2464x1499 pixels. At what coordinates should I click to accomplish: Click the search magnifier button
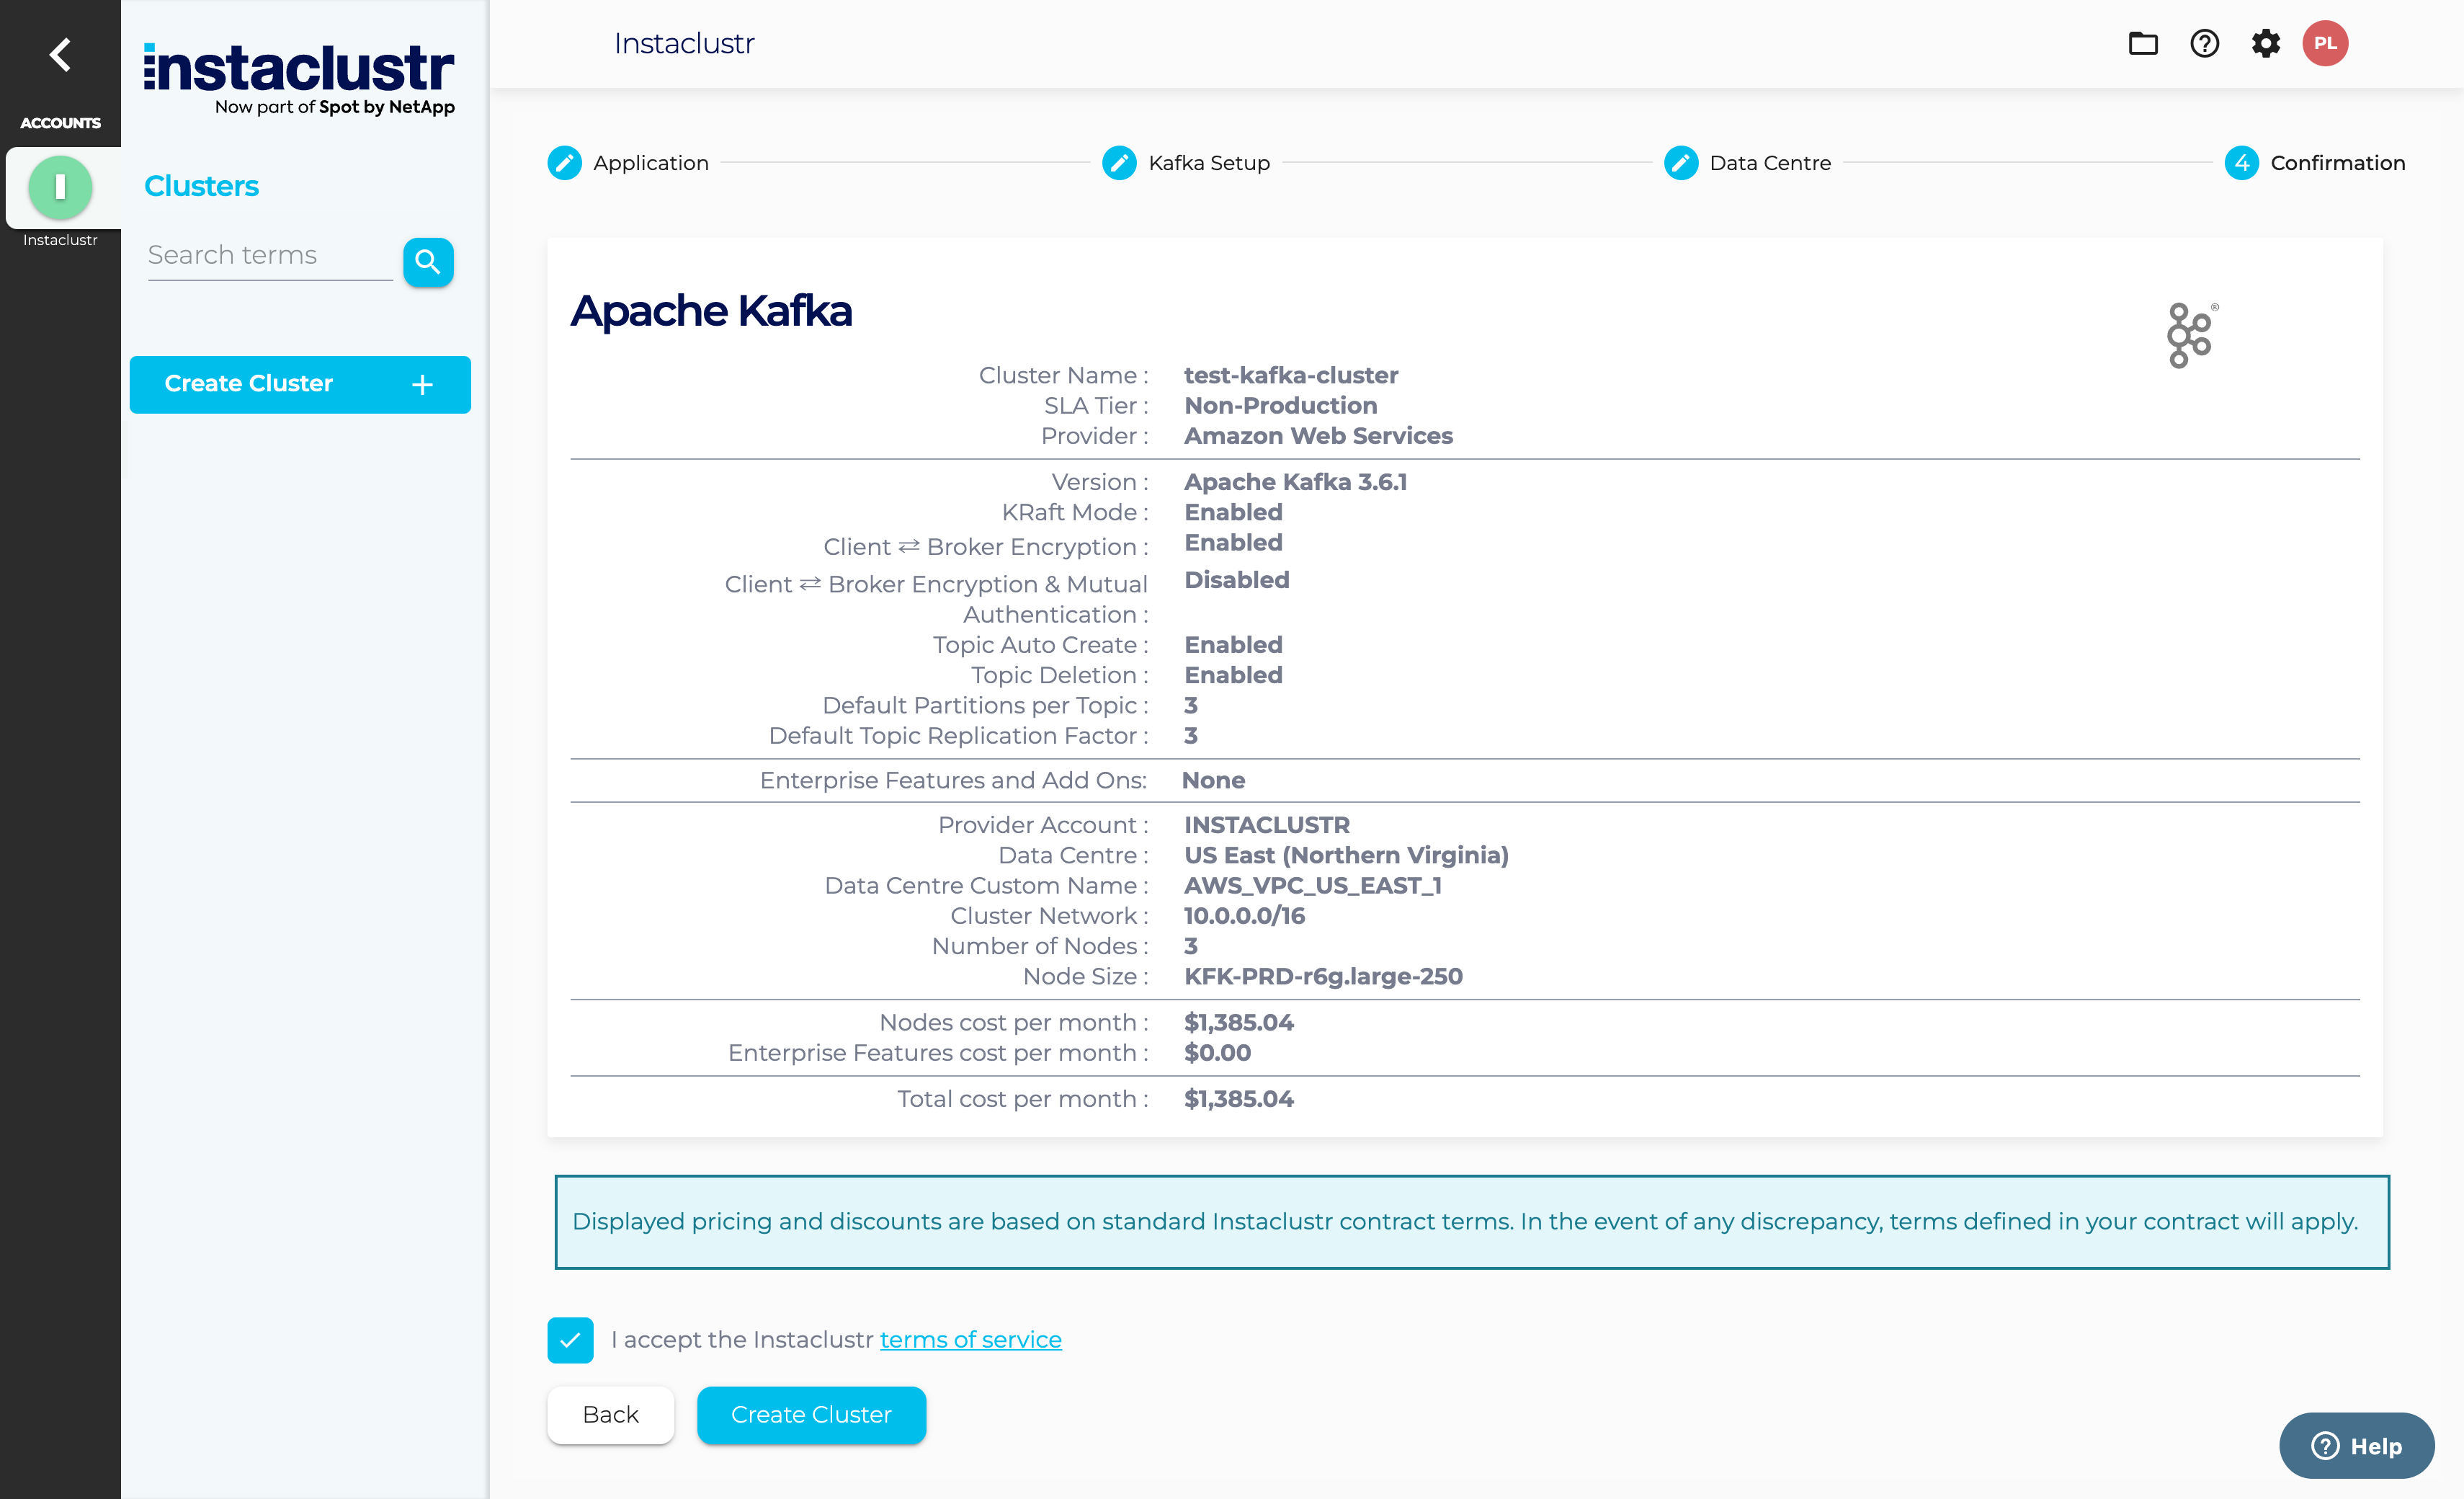pos(428,262)
